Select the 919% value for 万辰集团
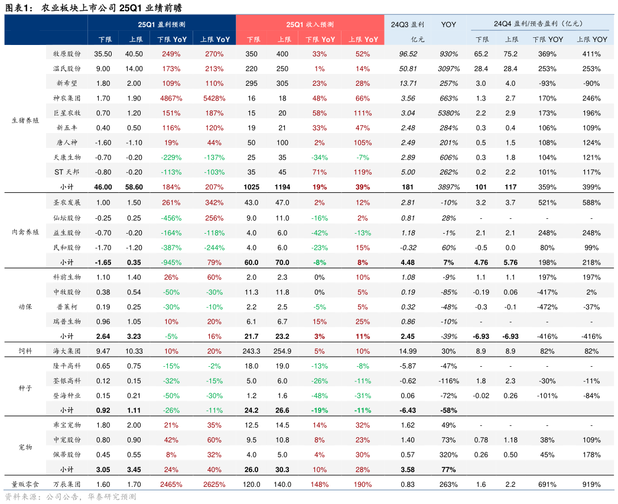Screen dimensions: 618x504 click(591, 484)
